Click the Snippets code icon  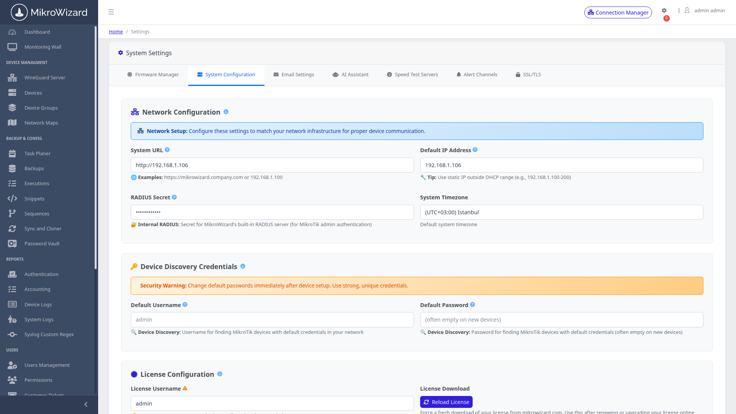pyautogui.click(x=12, y=199)
